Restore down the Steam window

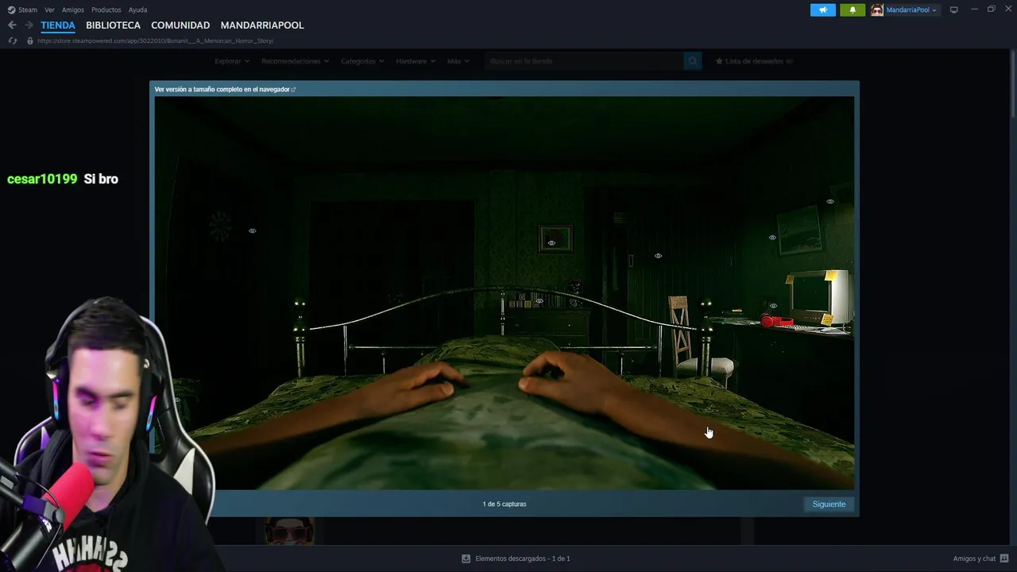pos(992,10)
